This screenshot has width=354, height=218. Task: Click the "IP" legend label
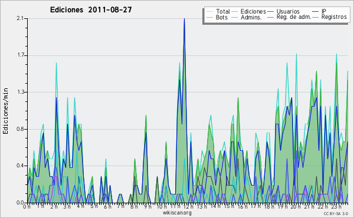tap(324, 11)
